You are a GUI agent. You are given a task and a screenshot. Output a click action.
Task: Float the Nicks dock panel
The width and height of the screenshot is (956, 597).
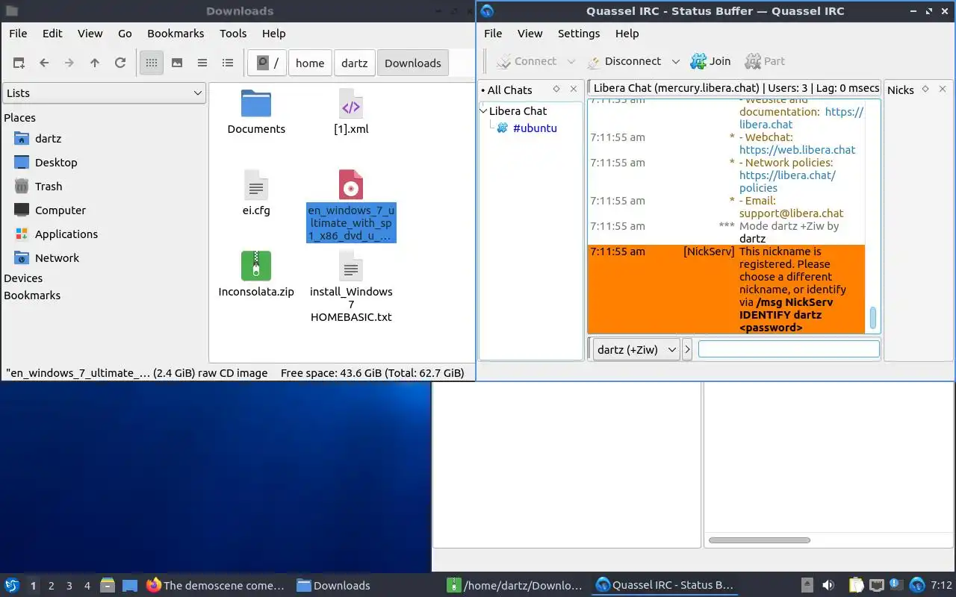(925, 90)
